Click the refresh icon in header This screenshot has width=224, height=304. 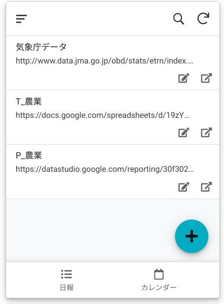click(204, 19)
